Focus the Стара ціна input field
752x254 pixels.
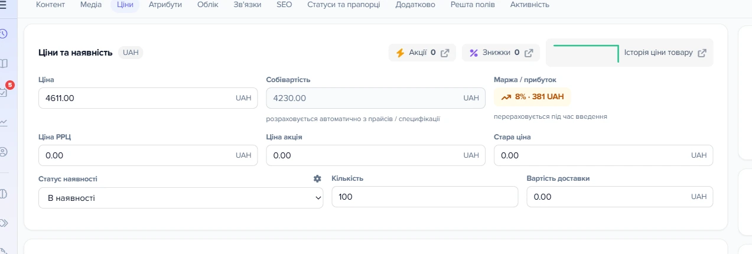tap(603, 155)
